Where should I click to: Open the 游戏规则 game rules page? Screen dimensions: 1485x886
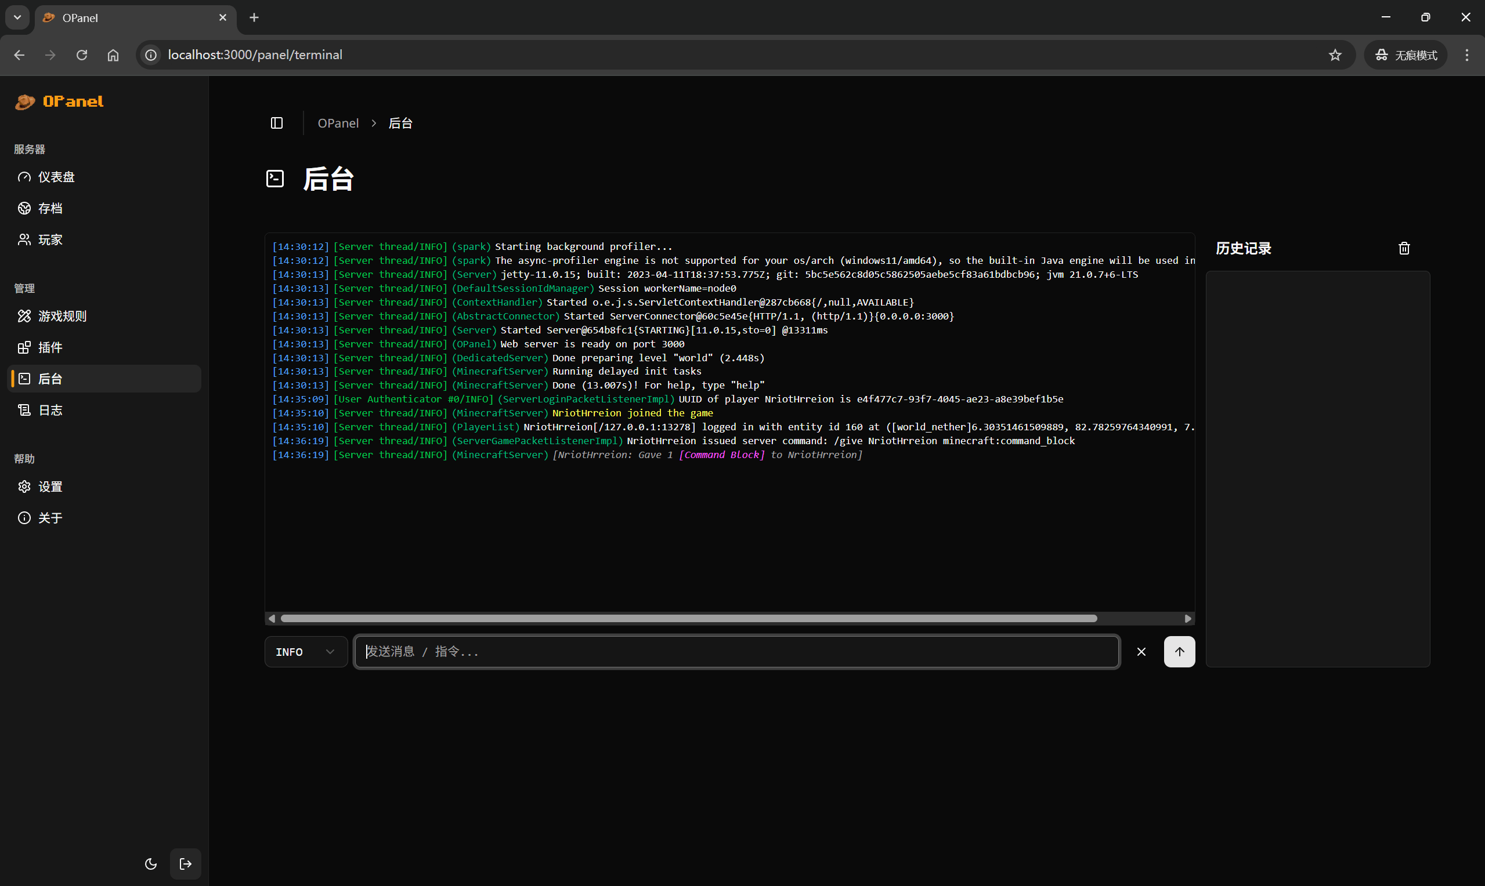click(x=62, y=316)
